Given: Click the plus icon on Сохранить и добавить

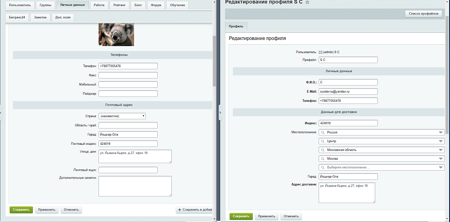Looking at the screenshot, I should (x=180, y=210).
